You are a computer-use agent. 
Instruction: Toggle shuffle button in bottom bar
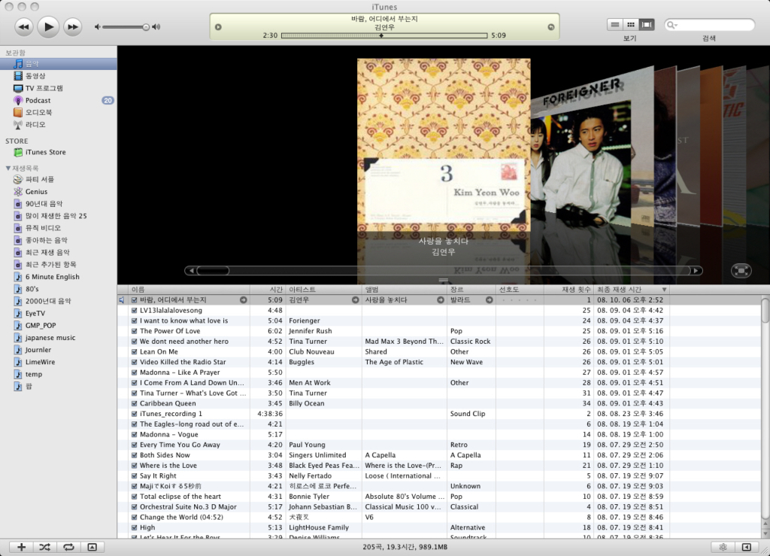[x=44, y=547]
